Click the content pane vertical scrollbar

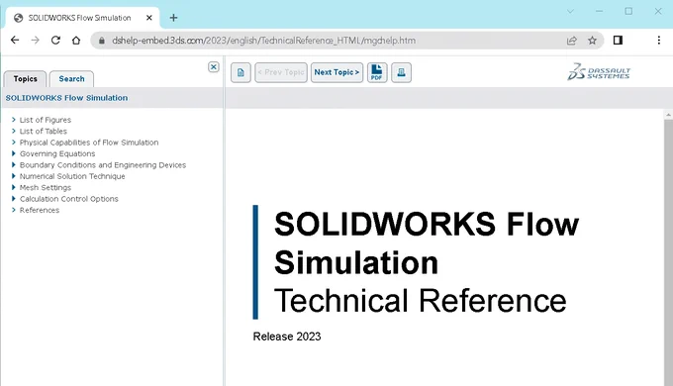(668, 252)
